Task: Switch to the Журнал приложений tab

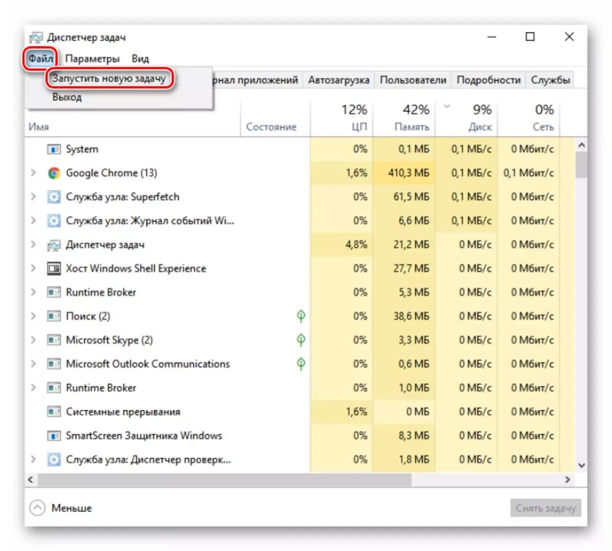Action: coord(257,80)
